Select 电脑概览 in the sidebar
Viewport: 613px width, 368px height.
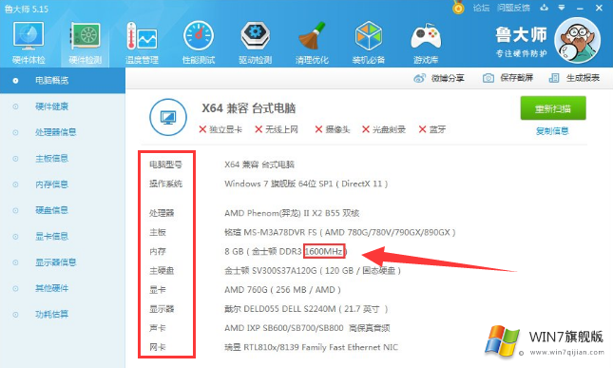(63, 81)
